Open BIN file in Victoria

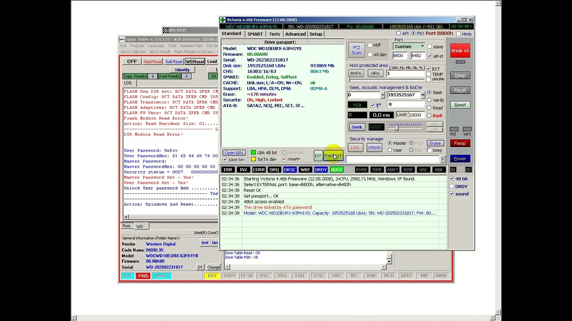click(234, 153)
